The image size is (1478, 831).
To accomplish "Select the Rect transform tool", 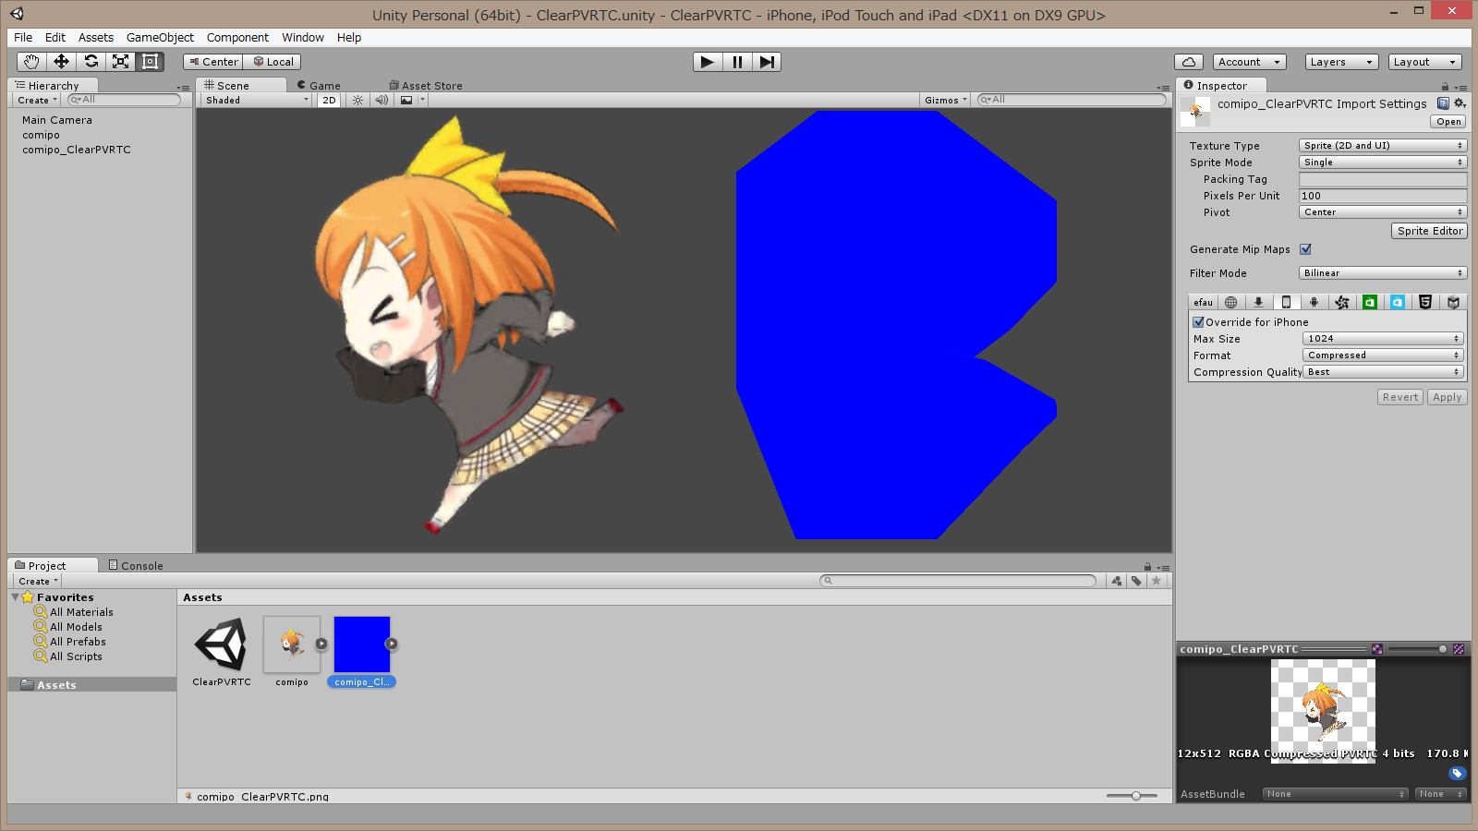I will coord(150,62).
